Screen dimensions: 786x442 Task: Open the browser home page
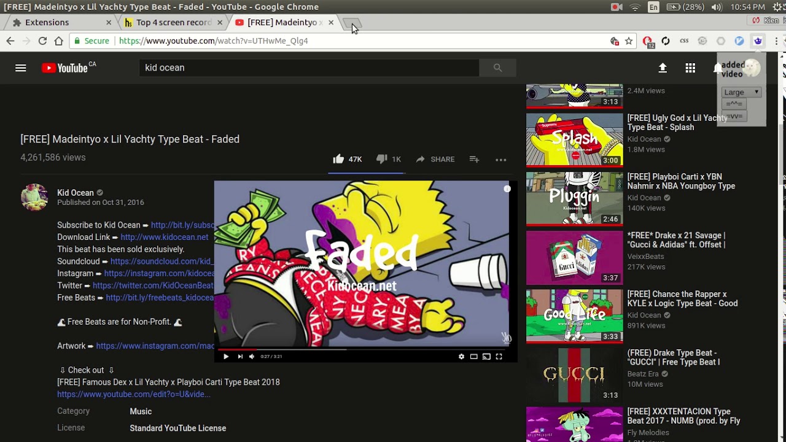[x=58, y=41]
